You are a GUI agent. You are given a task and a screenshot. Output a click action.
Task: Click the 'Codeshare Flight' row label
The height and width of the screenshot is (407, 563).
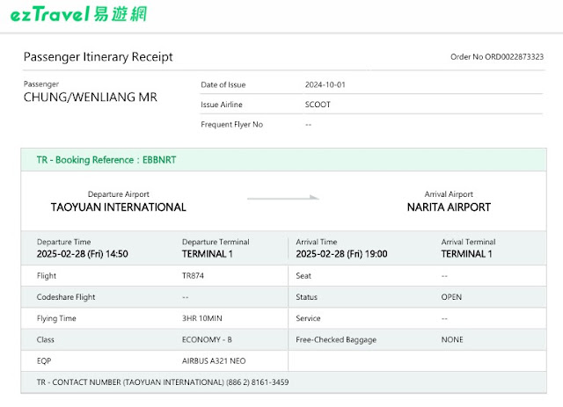(66, 297)
